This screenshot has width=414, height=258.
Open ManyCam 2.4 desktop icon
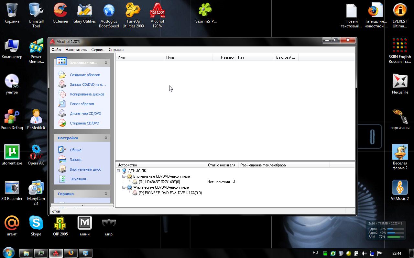click(x=36, y=193)
